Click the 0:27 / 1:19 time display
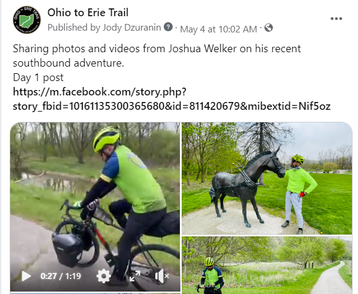The width and height of the screenshot is (358, 294). tap(61, 276)
